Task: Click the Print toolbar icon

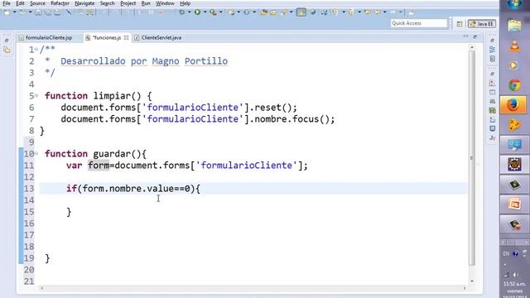Action: 57,12
